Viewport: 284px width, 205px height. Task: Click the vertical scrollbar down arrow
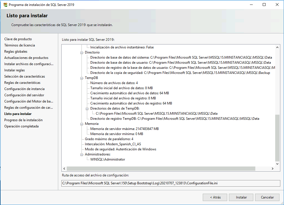[277, 164]
